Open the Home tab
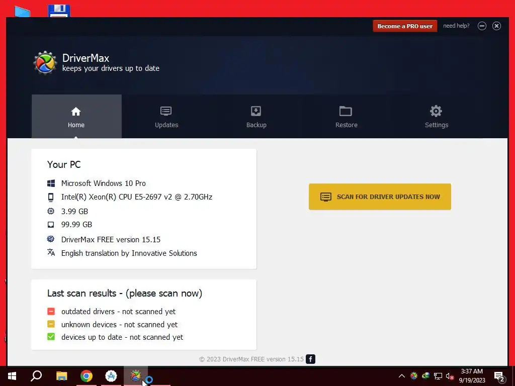This screenshot has width=515, height=386. 76,117
